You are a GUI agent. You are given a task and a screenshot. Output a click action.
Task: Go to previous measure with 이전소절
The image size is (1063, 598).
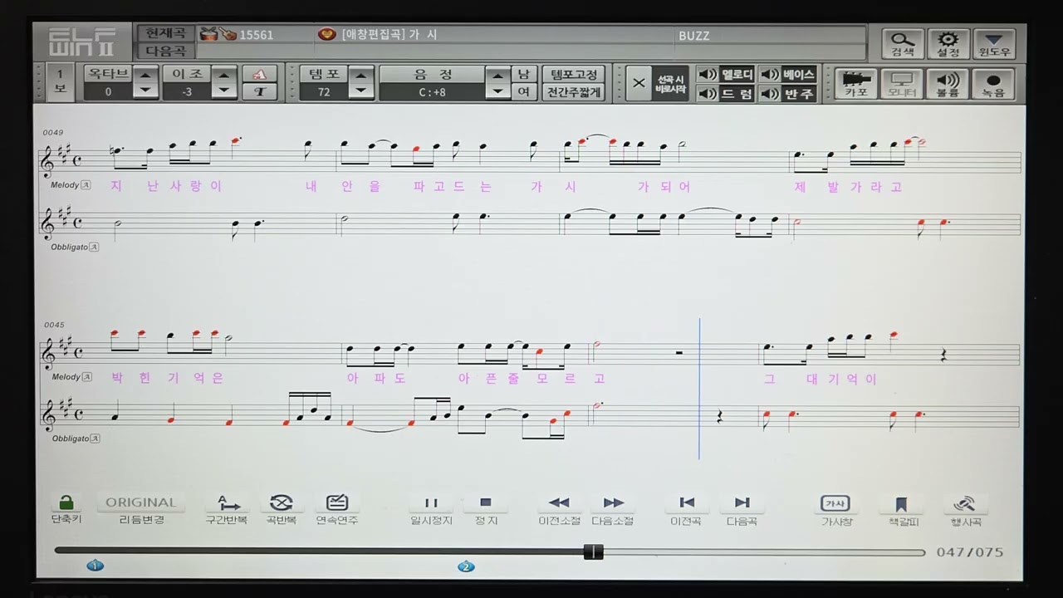(x=559, y=502)
